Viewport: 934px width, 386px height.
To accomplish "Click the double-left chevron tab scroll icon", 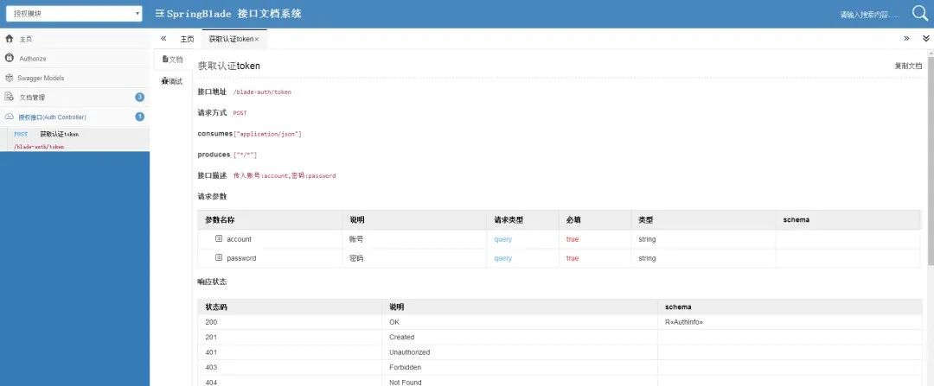I will point(163,39).
